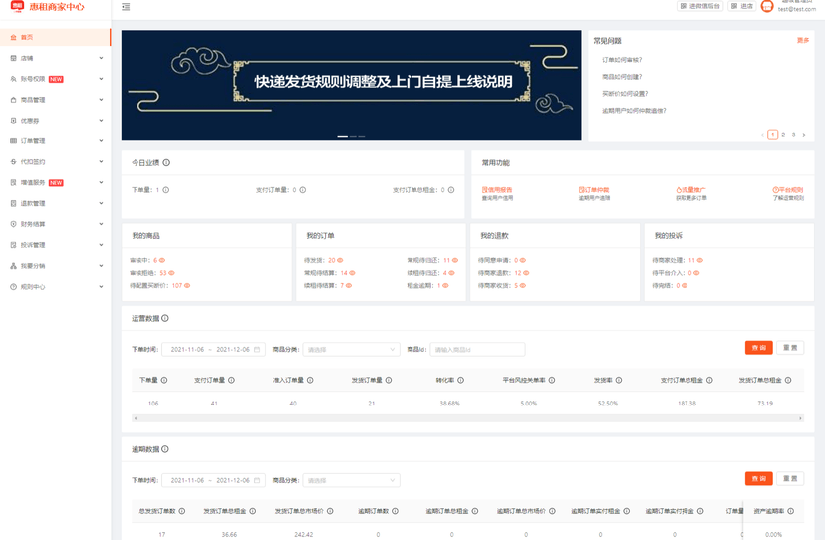Toggle eye icon beside 租金逾期: 1
The image size is (825, 540).
pos(445,285)
